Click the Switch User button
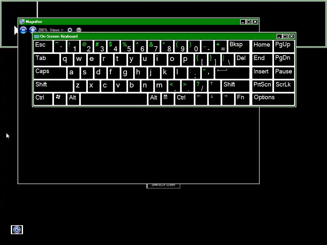The image size is (327, 245). [163, 186]
